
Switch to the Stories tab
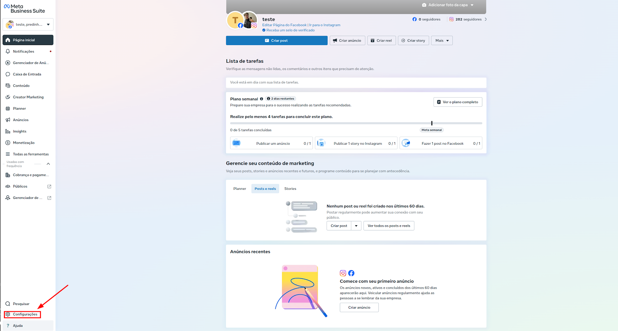pos(290,189)
